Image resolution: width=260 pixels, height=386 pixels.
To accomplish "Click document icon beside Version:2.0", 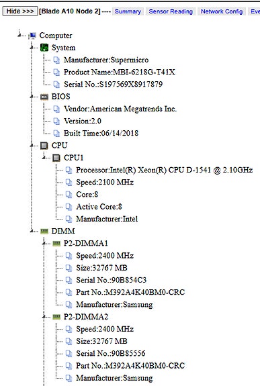I will [56, 121].
